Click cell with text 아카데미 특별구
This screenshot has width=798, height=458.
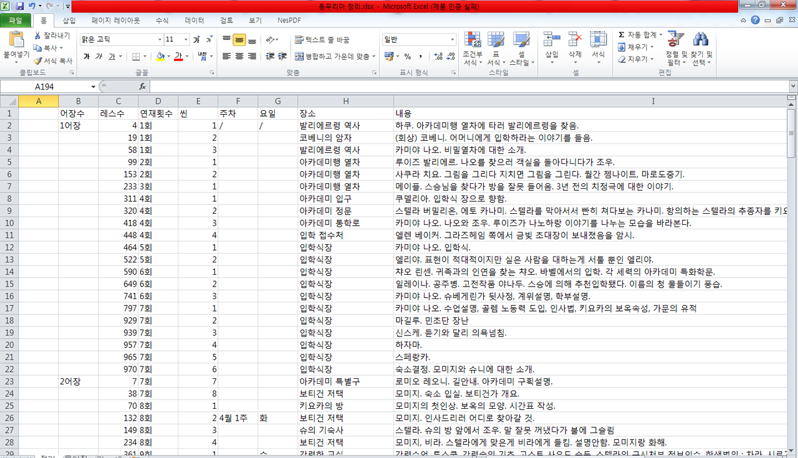[x=345, y=381]
